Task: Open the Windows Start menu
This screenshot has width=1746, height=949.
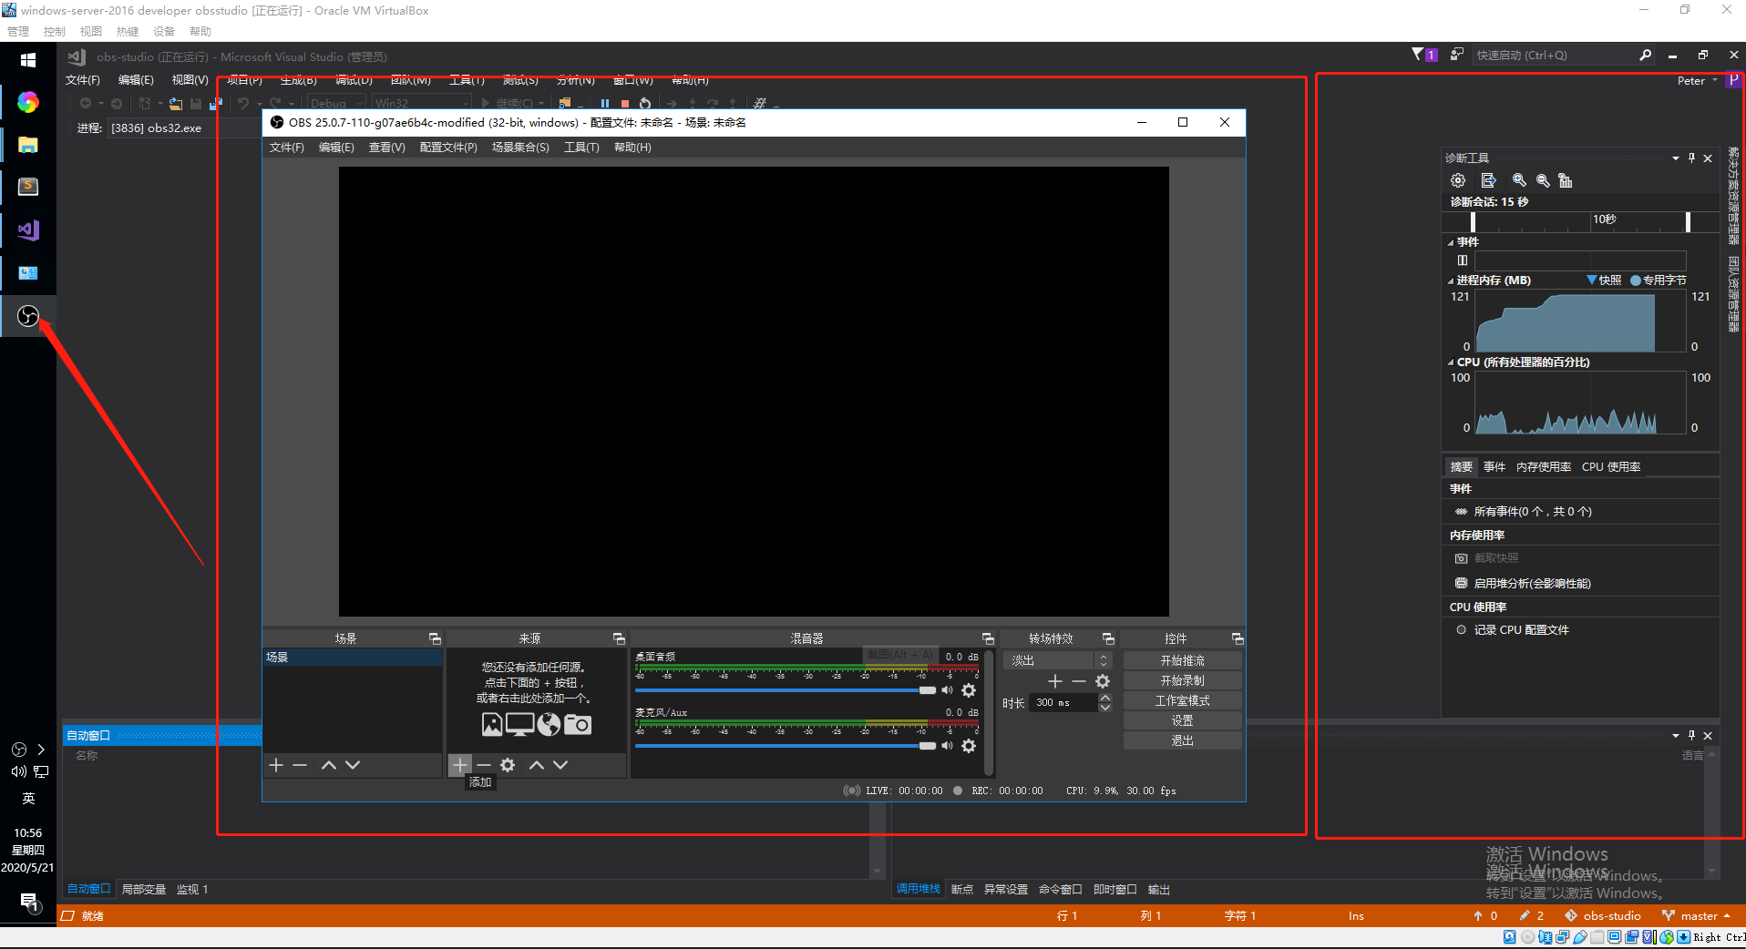Action: pyautogui.click(x=28, y=60)
